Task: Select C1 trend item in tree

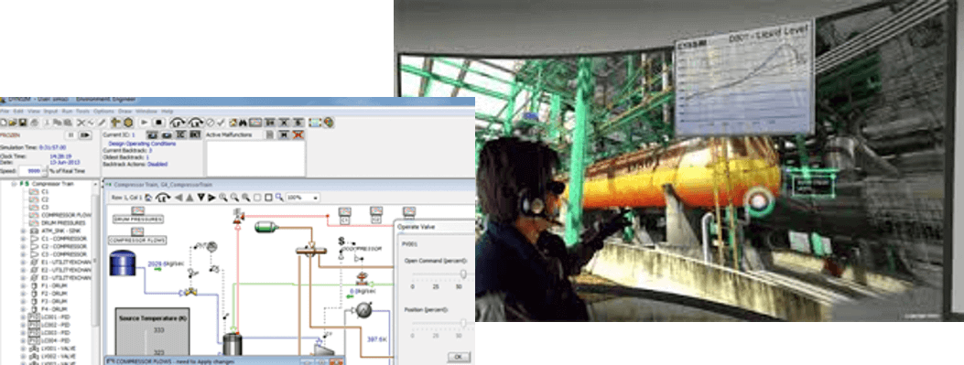Action: click(x=46, y=192)
